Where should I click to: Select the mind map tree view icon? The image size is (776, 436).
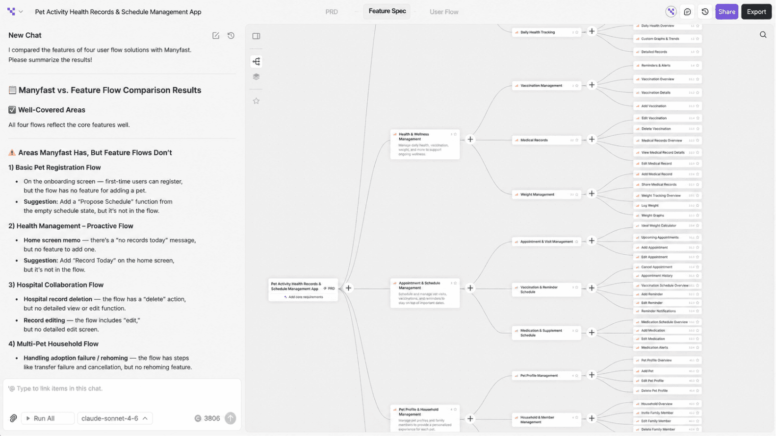256,61
